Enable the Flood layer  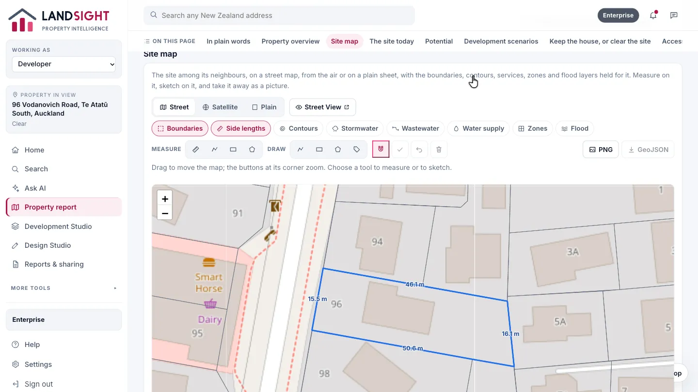tap(575, 128)
